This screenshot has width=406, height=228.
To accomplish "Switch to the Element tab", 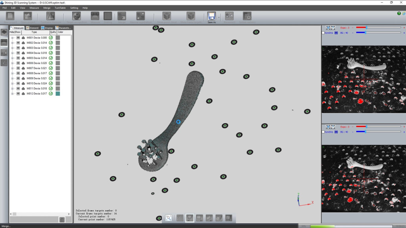I will click(32, 28).
